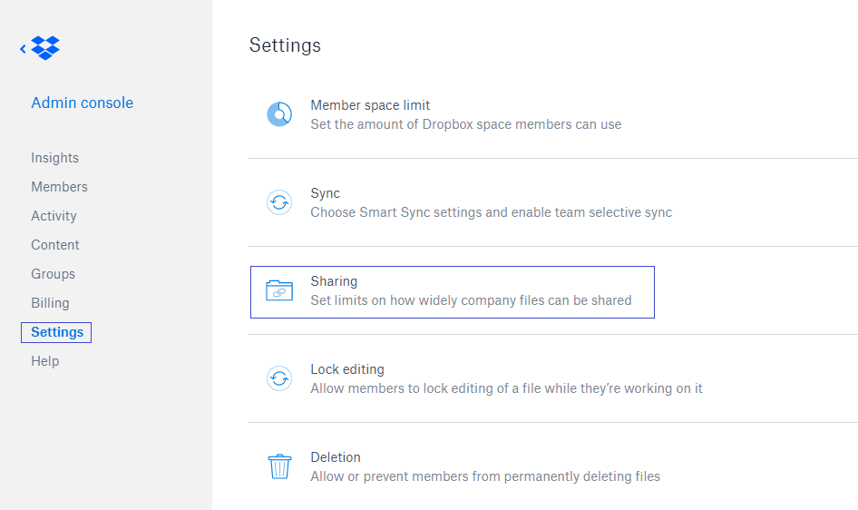Select Activity in the sidebar

[54, 216]
